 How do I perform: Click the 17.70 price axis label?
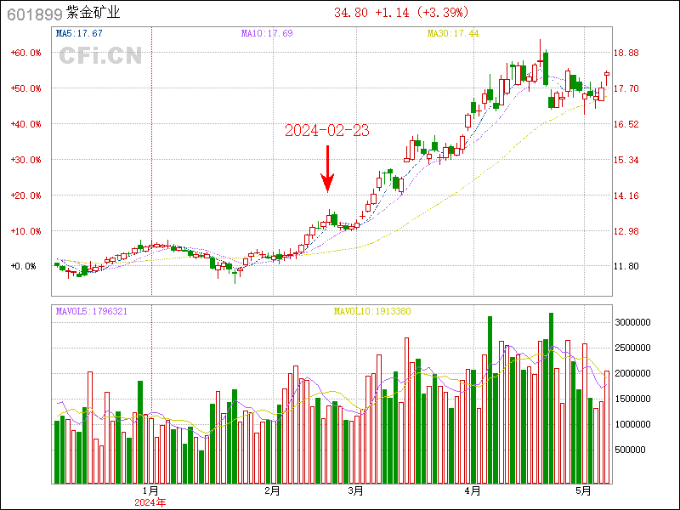[626, 88]
